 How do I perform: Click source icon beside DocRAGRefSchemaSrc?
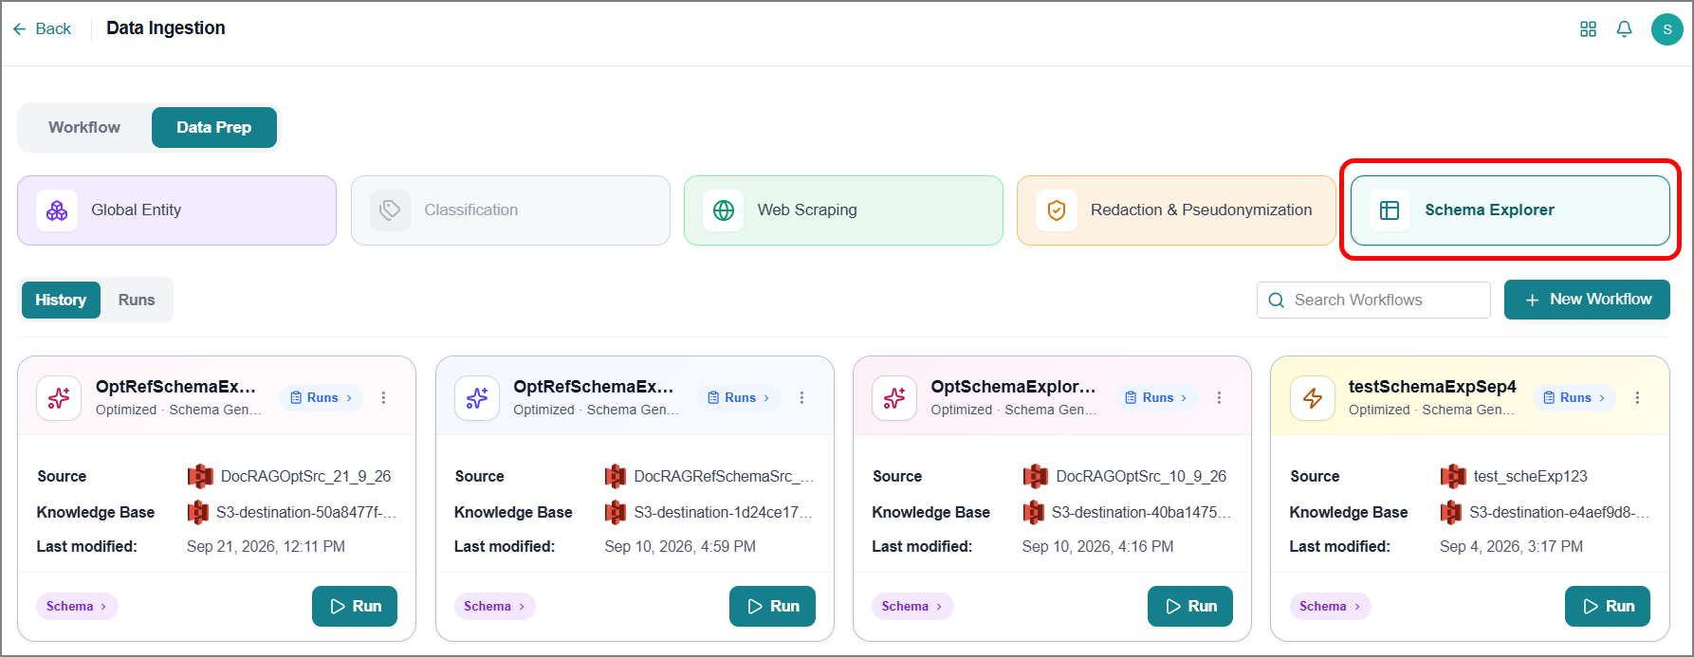coord(616,476)
